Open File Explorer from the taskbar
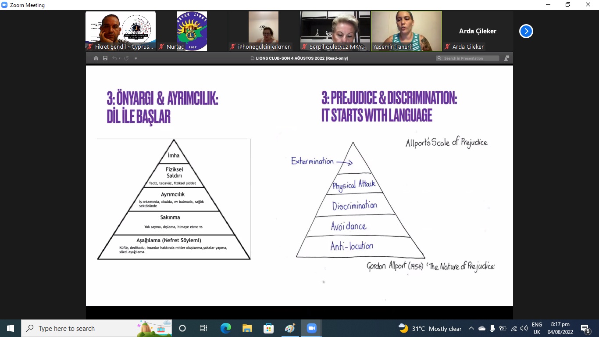599x337 pixels. [x=247, y=328]
